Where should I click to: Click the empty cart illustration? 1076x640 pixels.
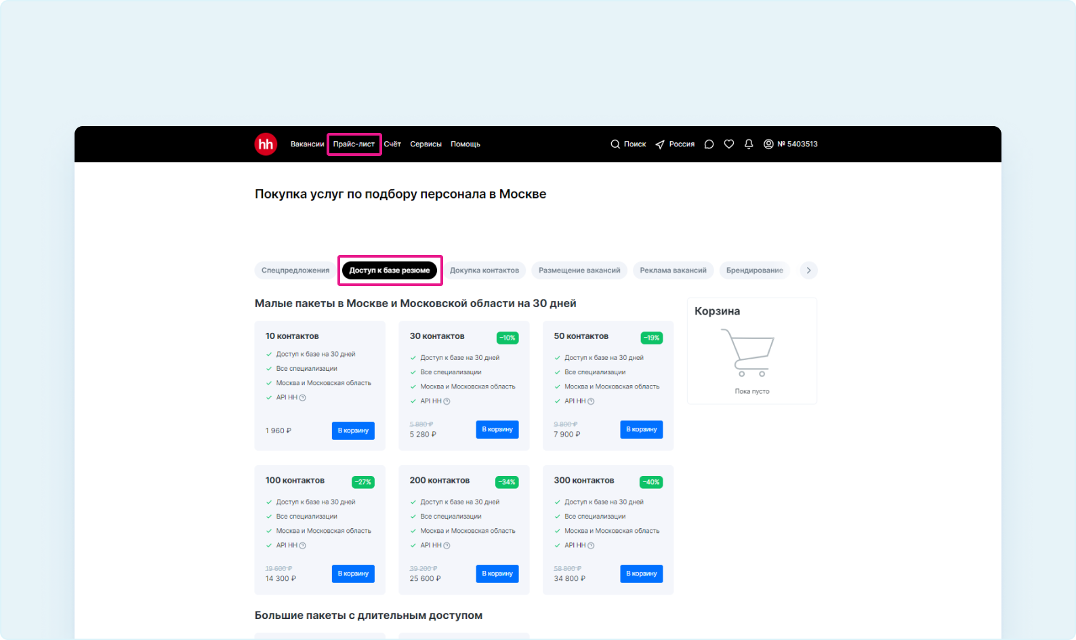(x=748, y=353)
